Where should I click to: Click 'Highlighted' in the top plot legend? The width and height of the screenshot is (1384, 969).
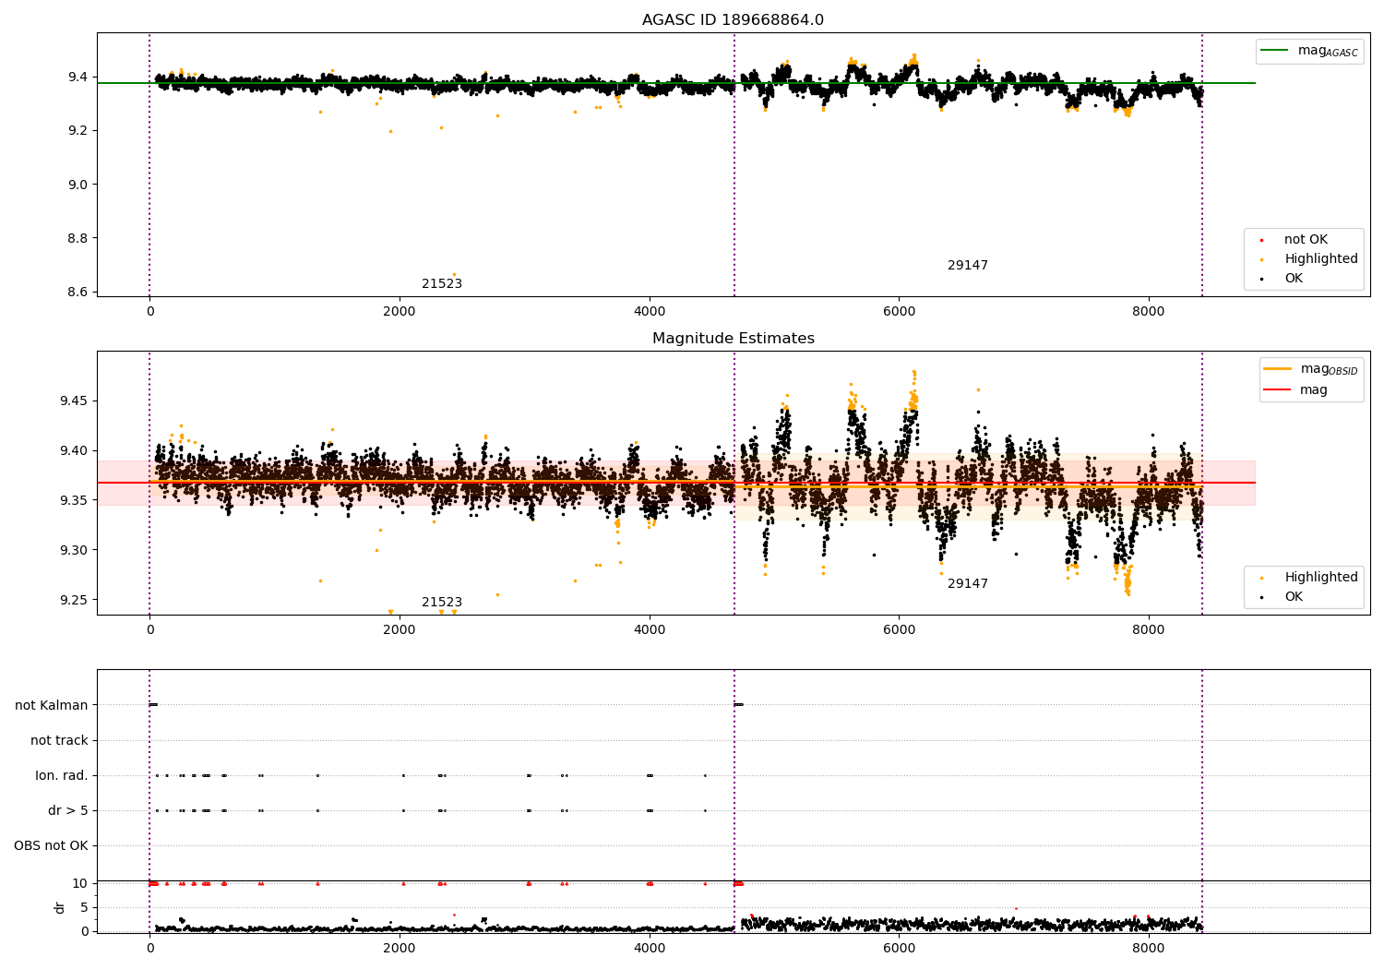pyautogui.click(x=1321, y=259)
